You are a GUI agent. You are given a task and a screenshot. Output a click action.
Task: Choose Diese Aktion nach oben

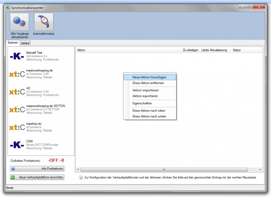click(x=149, y=110)
